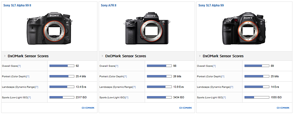This screenshot has height=115, width=294.
Task: Open Overall Score [?] help for Alpha 99 II
Action: pyautogui.click(x=19, y=66)
